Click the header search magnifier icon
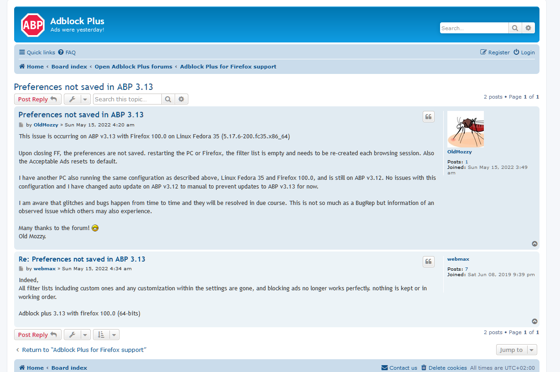 point(515,28)
